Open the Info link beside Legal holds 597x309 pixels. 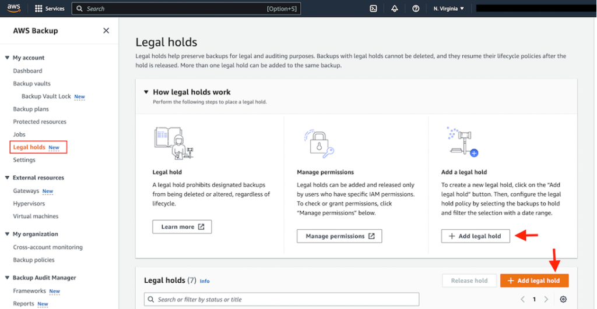[205, 281]
